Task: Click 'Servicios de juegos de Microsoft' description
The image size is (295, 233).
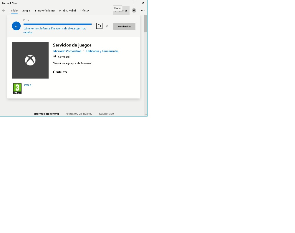Action: tap(73, 63)
